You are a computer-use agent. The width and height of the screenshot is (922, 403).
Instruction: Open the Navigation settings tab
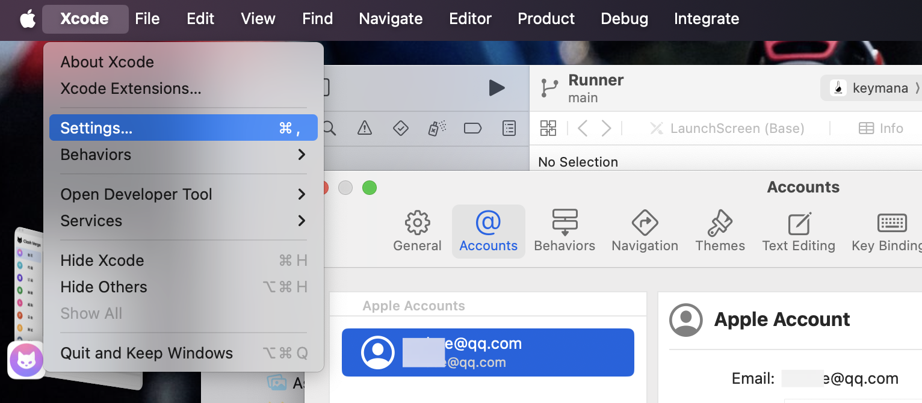click(x=645, y=232)
